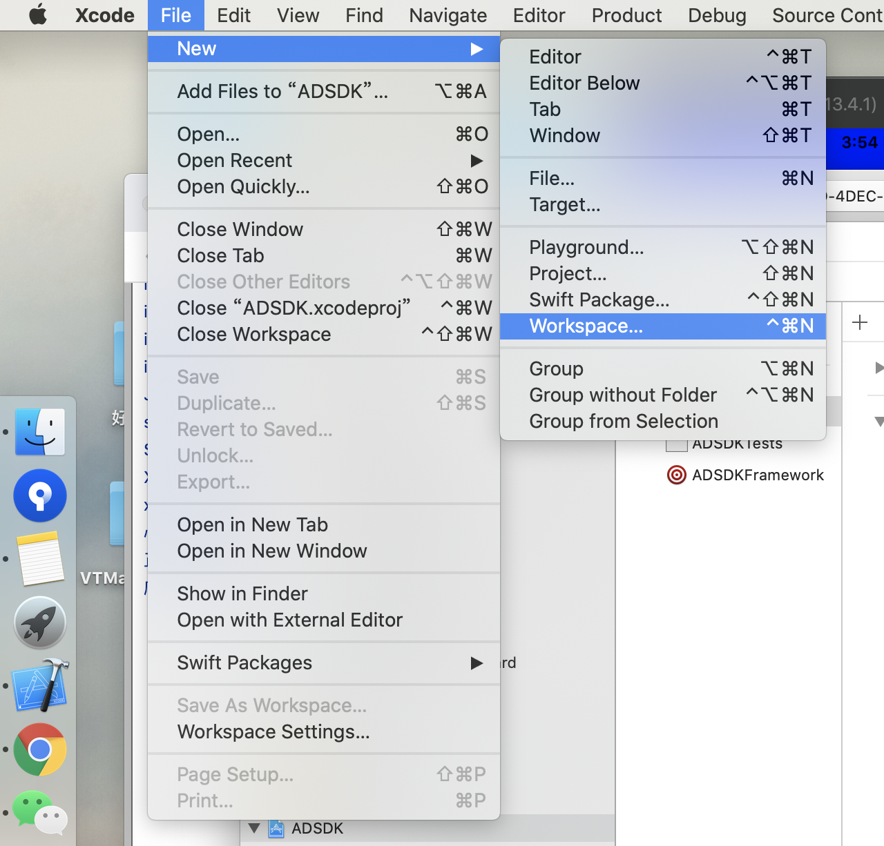
Task: Click the ADSDK project file icon
Action: point(276,828)
